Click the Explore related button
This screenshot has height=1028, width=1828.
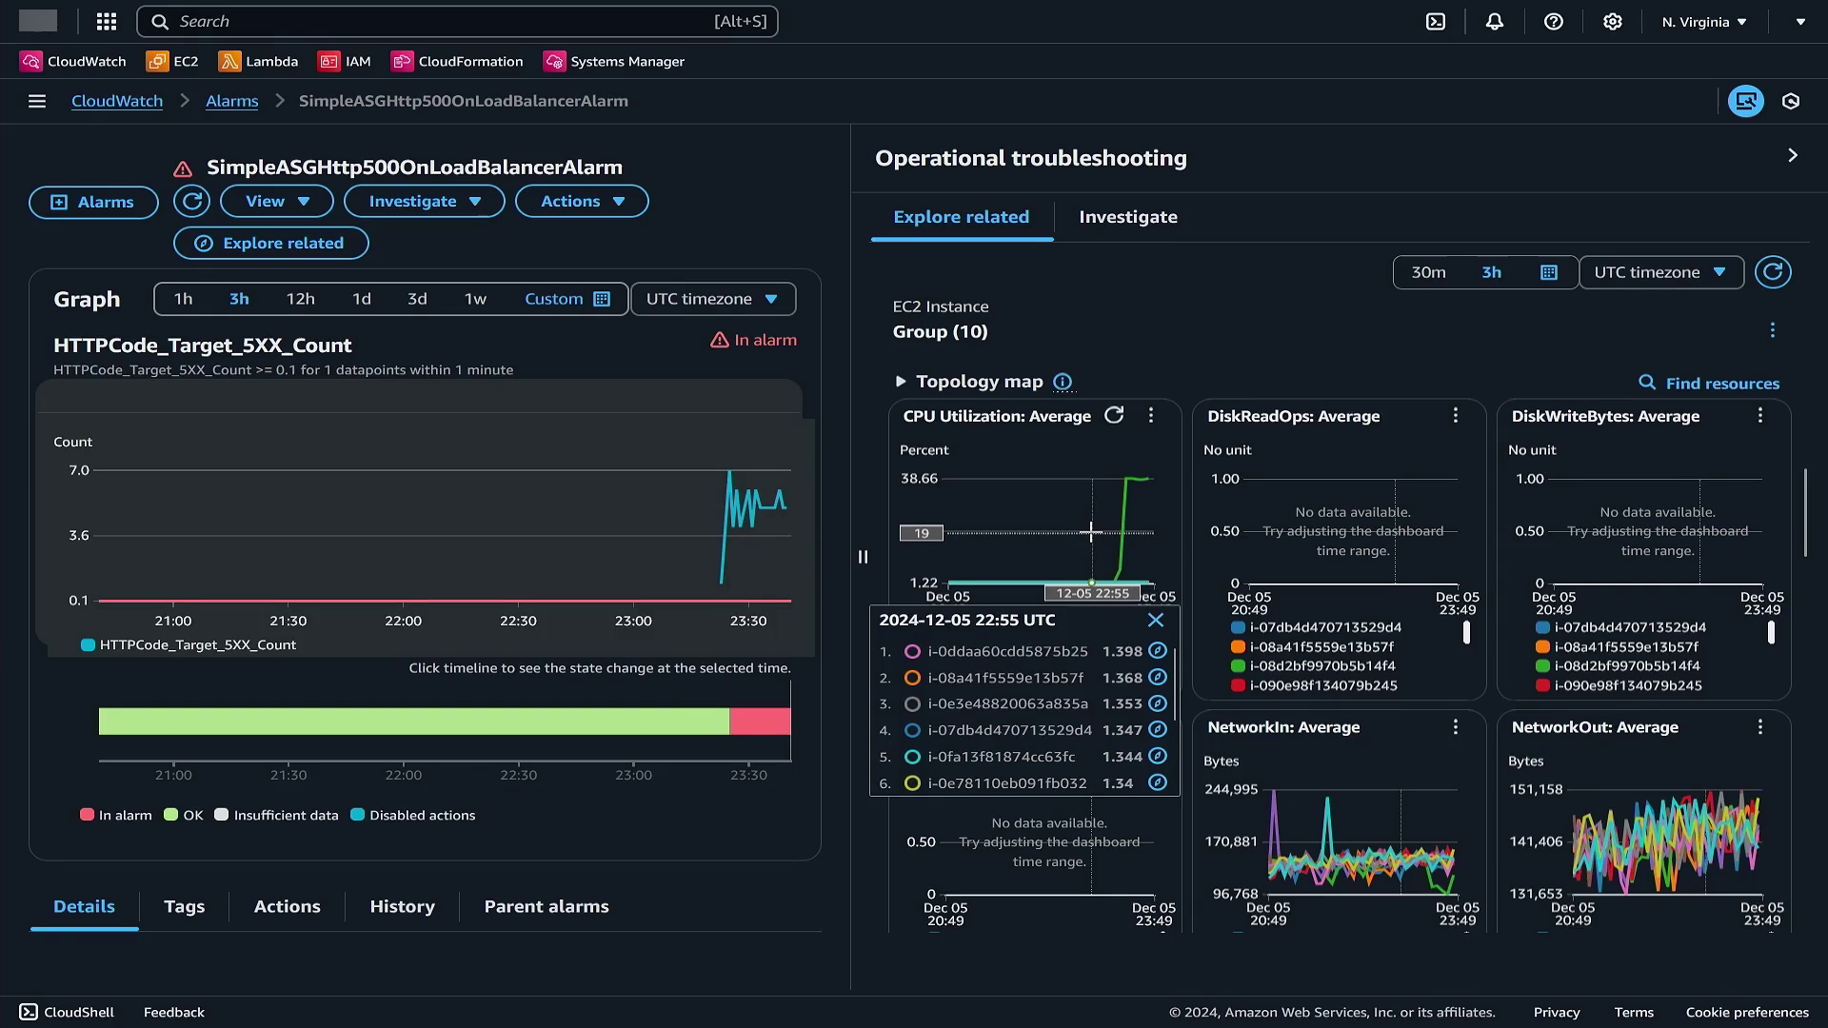(x=271, y=243)
